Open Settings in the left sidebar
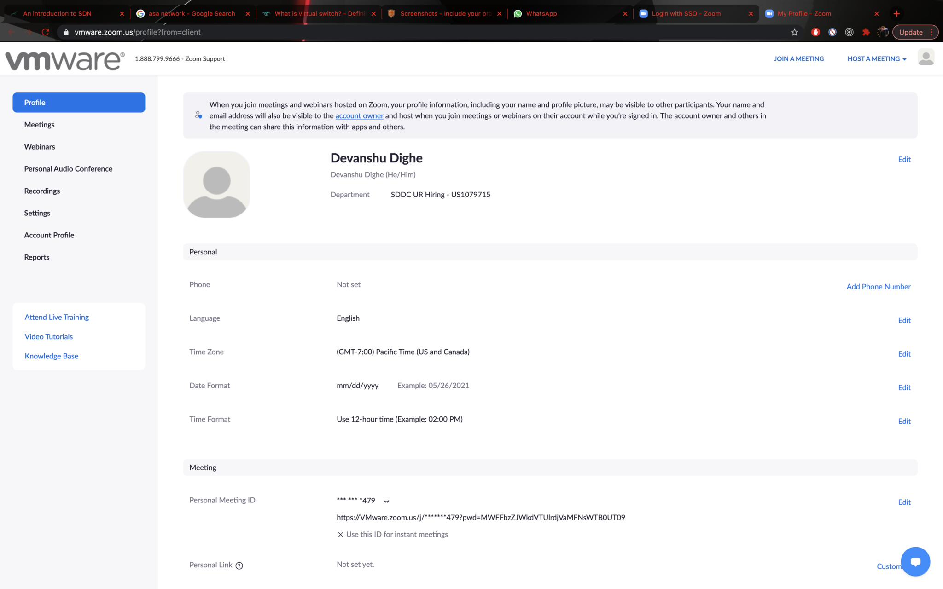 (37, 213)
